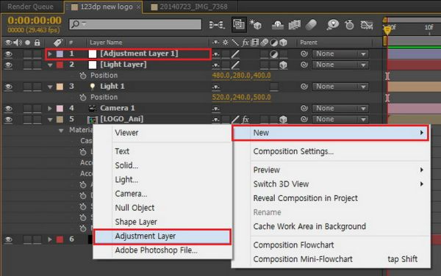This screenshot has width=441, height=276.
Task: Hide Adjustment Layer 1 with eye toggle
Action: point(8,54)
